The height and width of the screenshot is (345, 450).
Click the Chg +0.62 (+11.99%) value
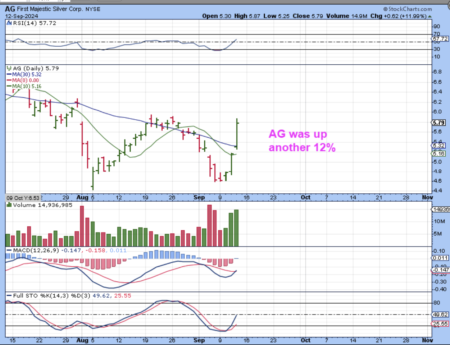click(x=399, y=16)
